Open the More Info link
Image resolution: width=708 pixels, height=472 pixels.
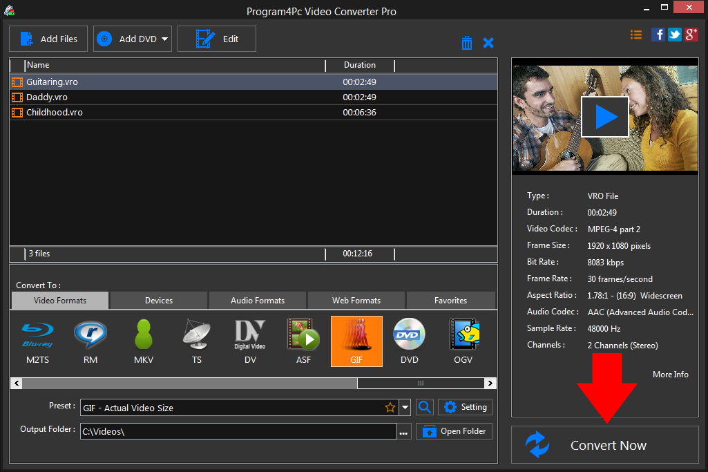click(x=670, y=374)
